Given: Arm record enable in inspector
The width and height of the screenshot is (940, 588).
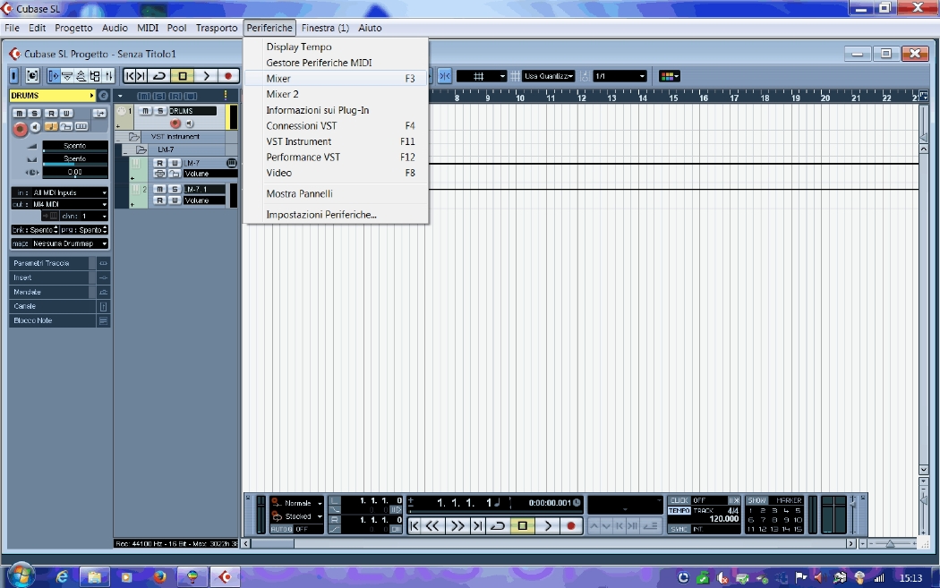Looking at the screenshot, I should point(20,128).
